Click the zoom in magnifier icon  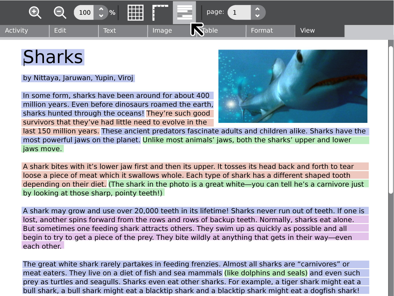(x=35, y=12)
